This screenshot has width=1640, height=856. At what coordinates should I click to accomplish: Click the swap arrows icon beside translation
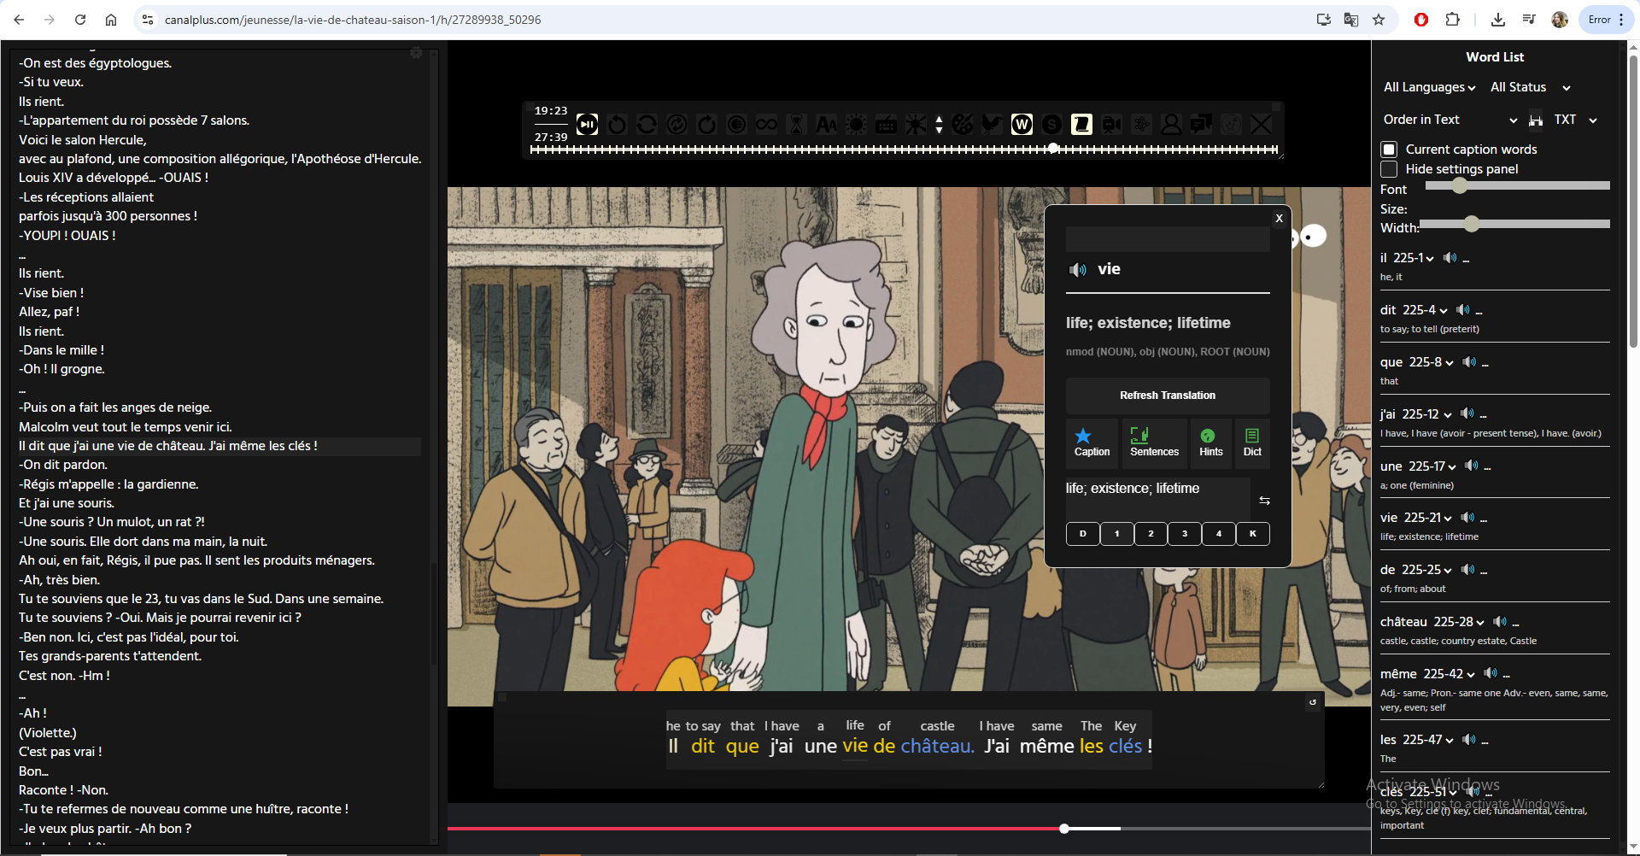(1264, 501)
